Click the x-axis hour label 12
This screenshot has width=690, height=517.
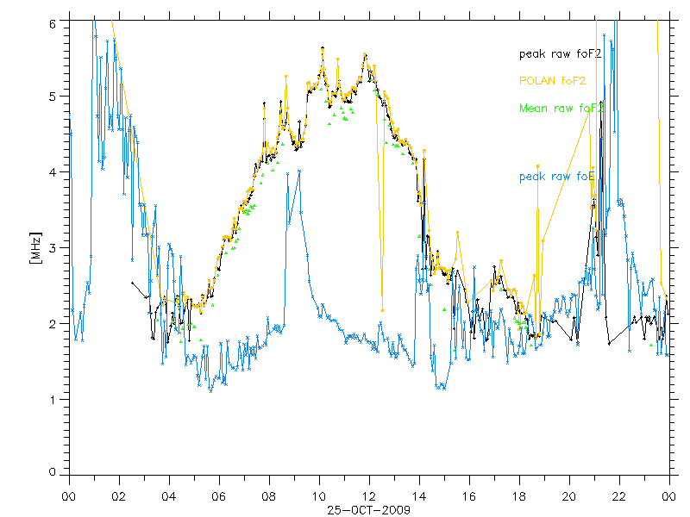tap(369, 497)
